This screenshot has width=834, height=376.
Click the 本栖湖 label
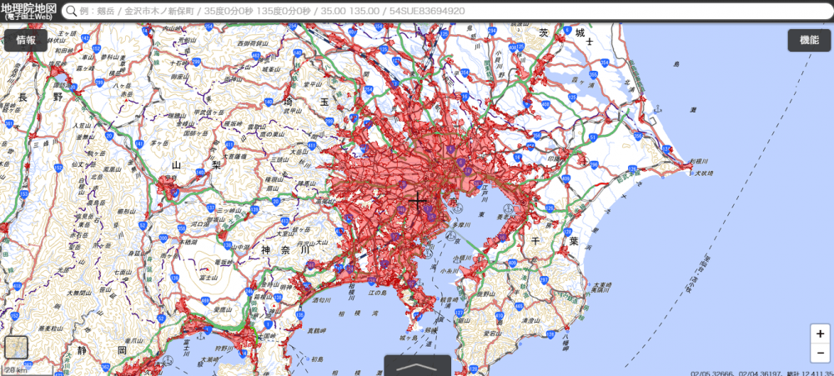point(187,242)
